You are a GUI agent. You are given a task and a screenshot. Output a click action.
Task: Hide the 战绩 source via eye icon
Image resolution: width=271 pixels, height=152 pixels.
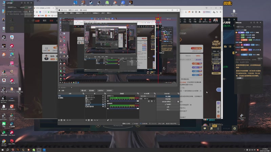103,105
